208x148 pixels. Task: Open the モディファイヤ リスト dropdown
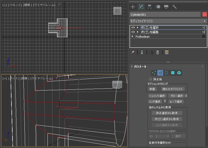click(168, 21)
